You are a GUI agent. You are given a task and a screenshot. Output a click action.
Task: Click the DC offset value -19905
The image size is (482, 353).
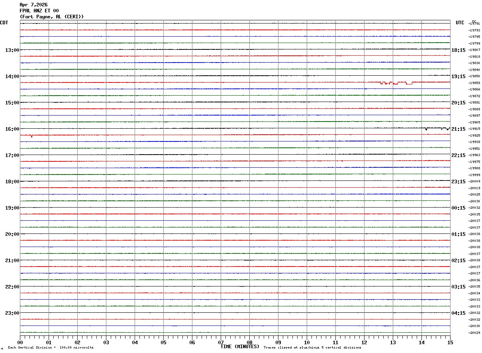tap(474, 122)
